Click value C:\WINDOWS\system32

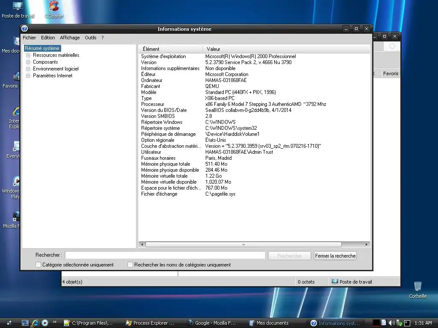231,128
